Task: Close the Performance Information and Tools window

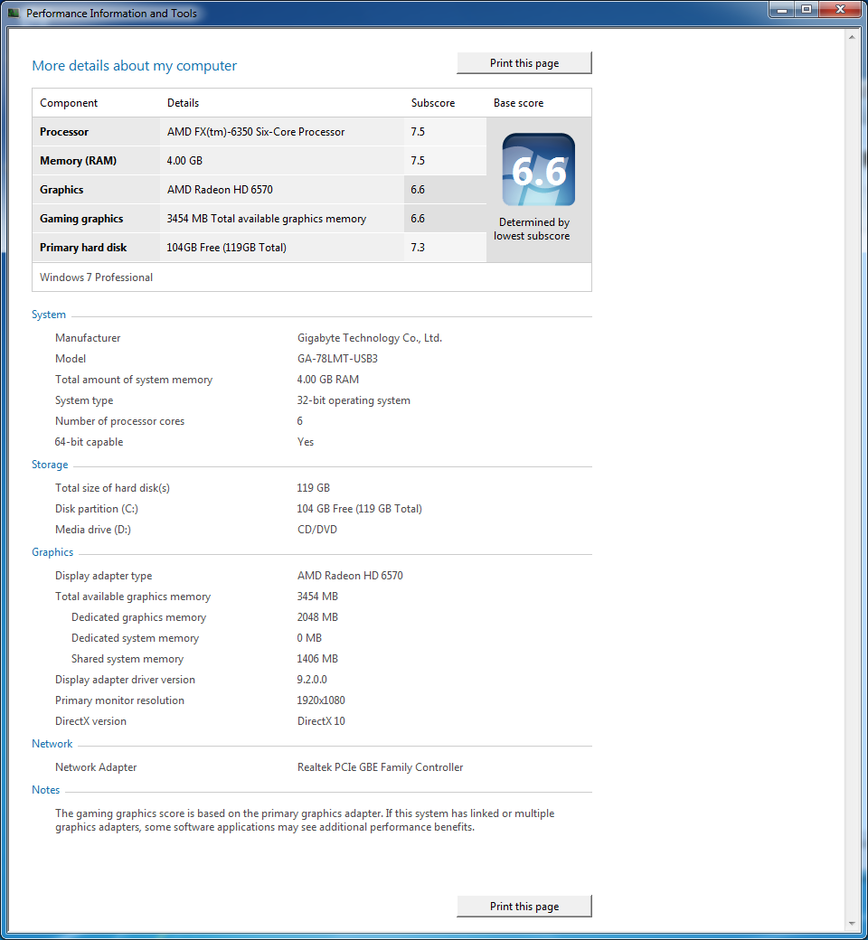Action: tap(840, 10)
